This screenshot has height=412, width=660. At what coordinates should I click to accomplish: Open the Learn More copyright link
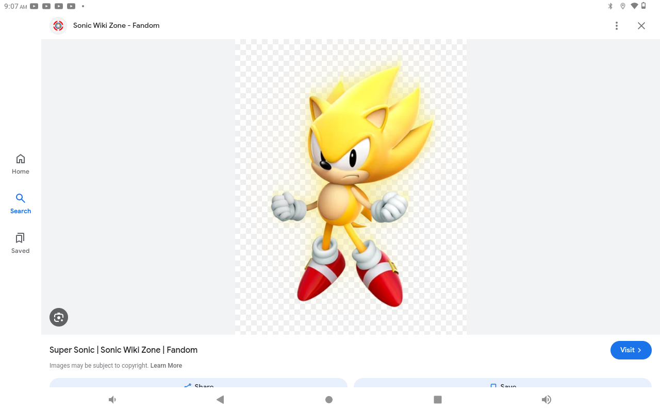point(166,366)
